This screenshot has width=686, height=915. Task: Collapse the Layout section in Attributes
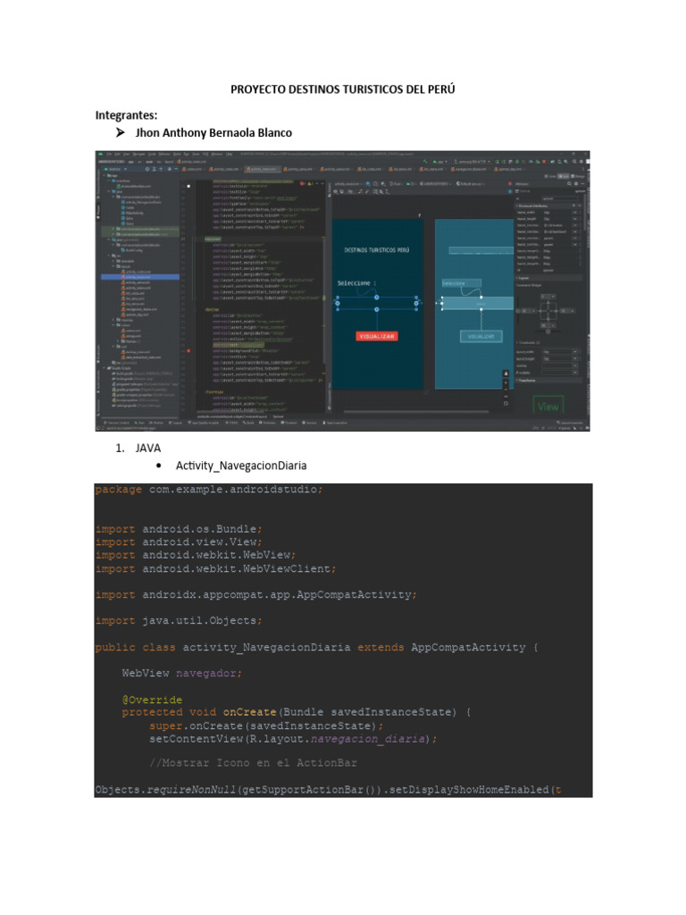517,278
